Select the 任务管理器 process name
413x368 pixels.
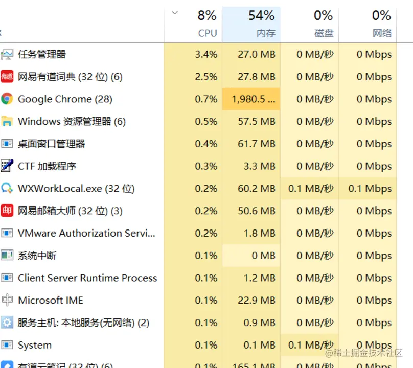[x=41, y=55]
